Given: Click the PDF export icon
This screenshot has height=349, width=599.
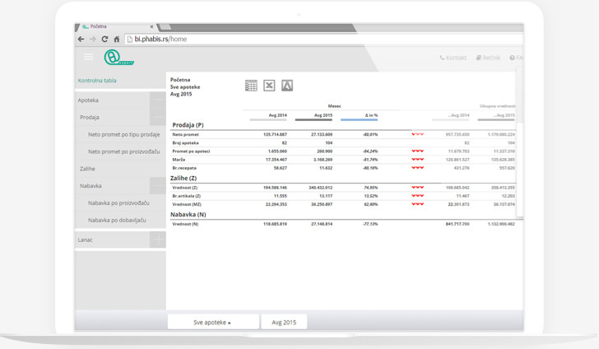Looking at the screenshot, I should (287, 86).
